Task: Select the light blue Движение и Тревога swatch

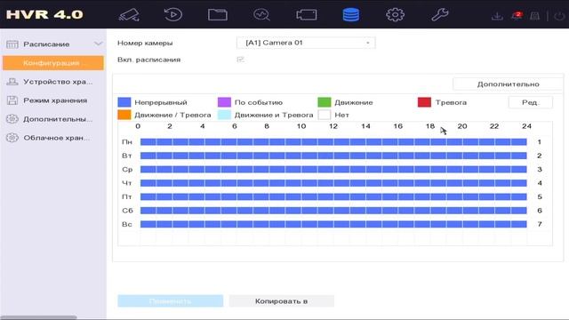Action: (224, 115)
